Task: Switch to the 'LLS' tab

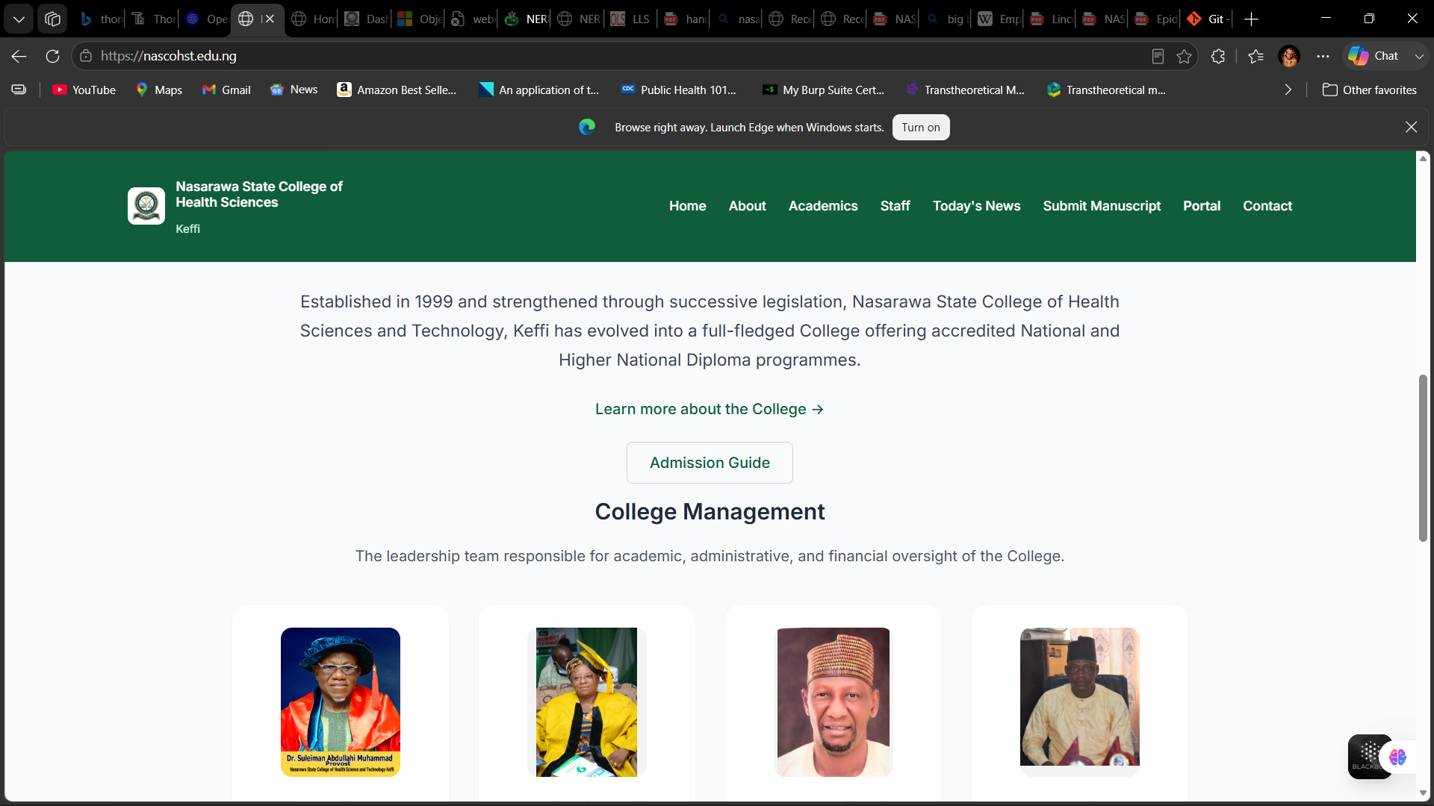Action: pyautogui.click(x=631, y=19)
